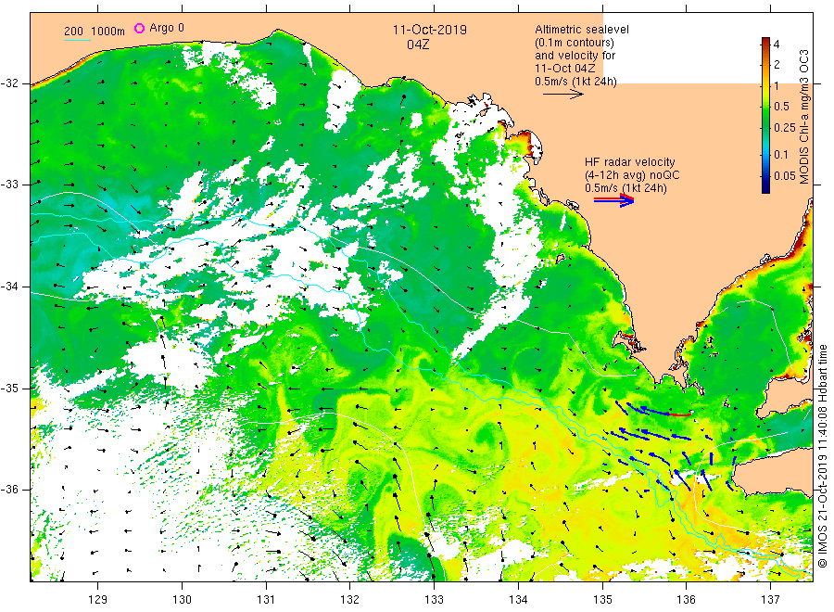Click the '0.5m/s (1kt 24h)' altimetric scale text
This screenshot has width=834, height=612.
point(576,82)
